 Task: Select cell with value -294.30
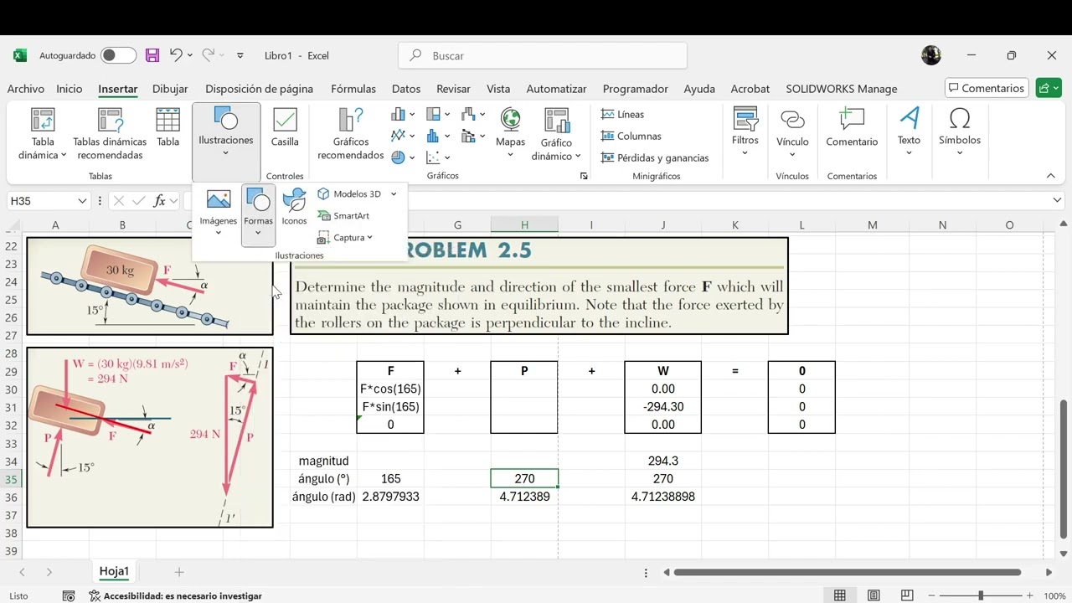(x=662, y=407)
